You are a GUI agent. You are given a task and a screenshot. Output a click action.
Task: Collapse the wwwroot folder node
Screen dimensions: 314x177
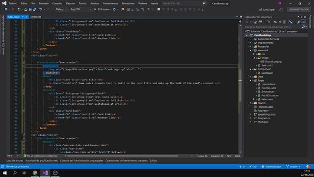pos(250,50)
